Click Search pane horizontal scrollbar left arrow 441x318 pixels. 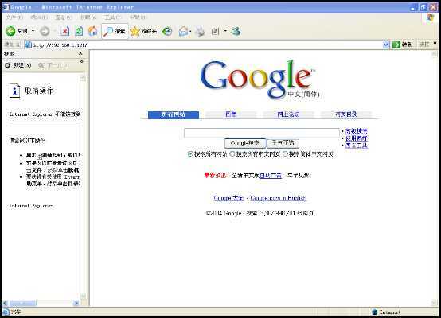(x=6, y=303)
